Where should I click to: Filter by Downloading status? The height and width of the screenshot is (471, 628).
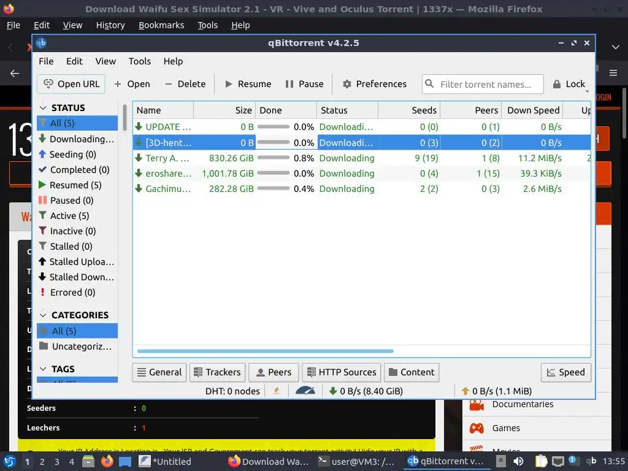coord(77,139)
